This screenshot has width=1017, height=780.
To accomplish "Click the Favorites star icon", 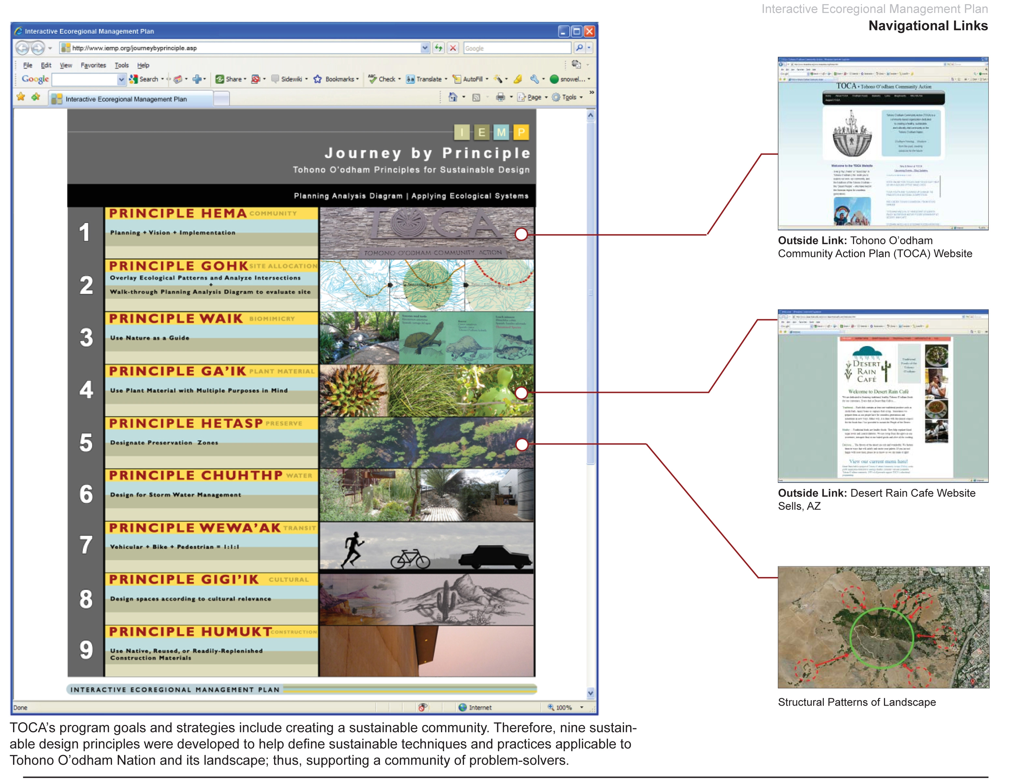I will point(21,97).
